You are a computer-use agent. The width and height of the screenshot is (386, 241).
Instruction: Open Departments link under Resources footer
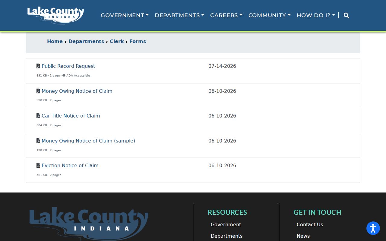click(x=226, y=236)
